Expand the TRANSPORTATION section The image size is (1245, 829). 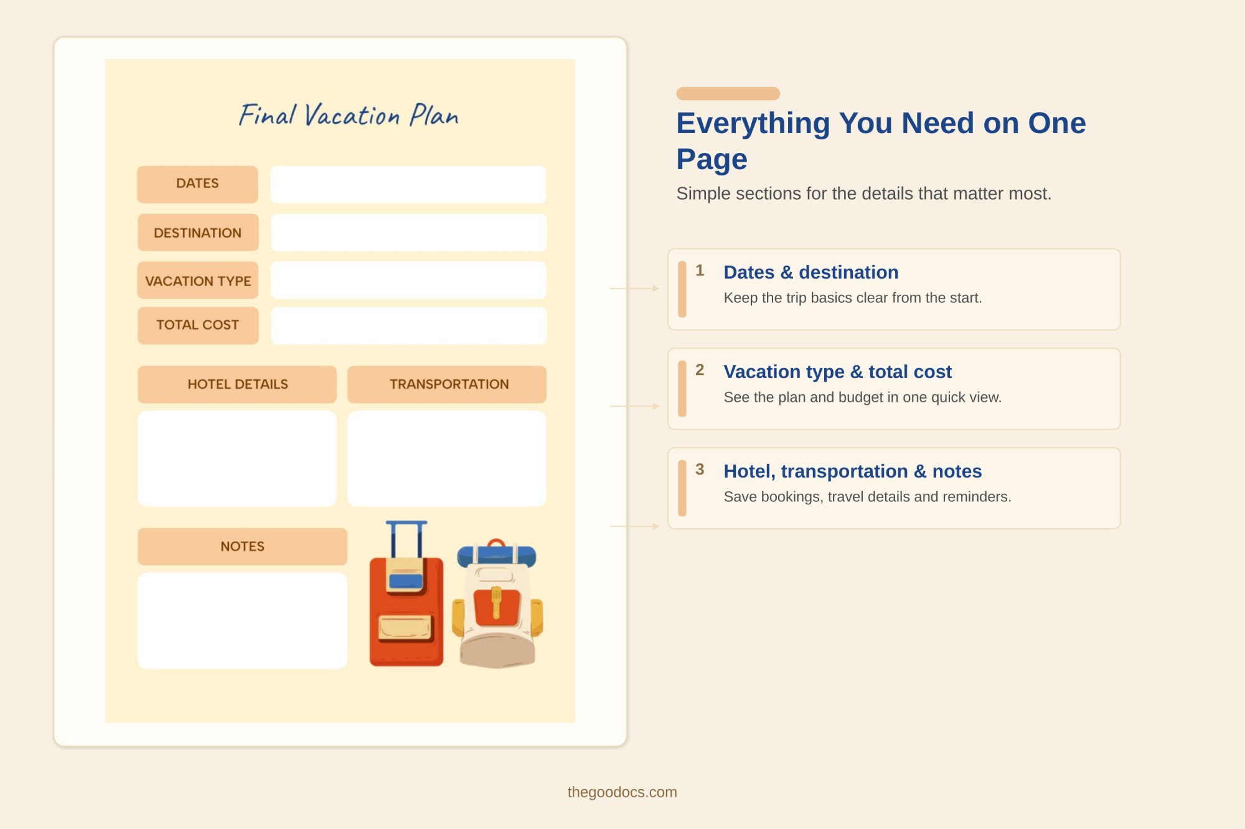(448, 384)
